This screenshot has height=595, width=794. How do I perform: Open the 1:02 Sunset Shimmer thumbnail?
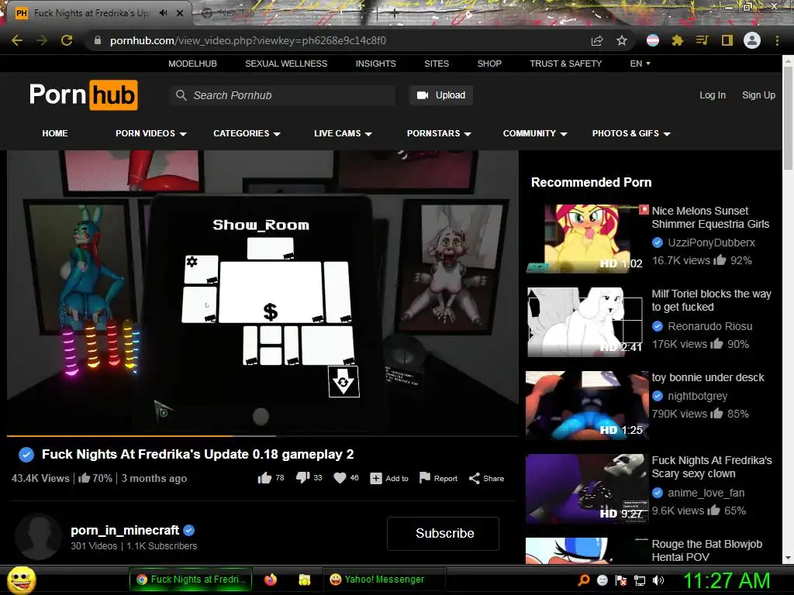(588, 239)
